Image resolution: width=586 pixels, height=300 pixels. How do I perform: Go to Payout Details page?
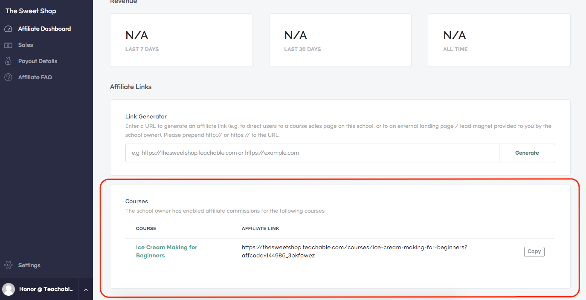38,61
